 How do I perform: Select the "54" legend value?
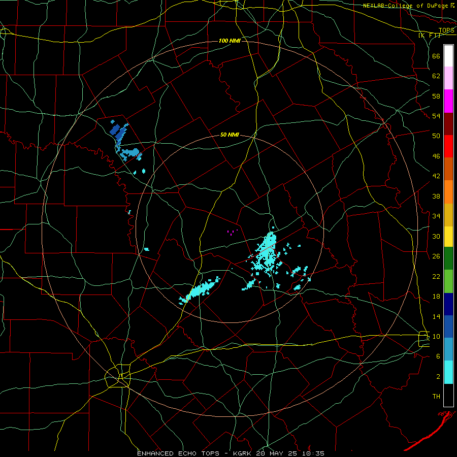(x=436, y=116)
